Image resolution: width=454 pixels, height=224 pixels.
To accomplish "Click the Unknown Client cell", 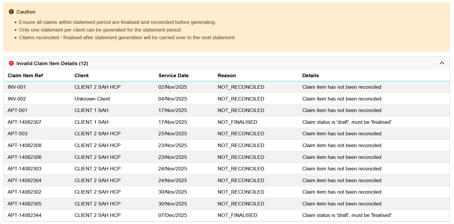I will coord(92,99).
